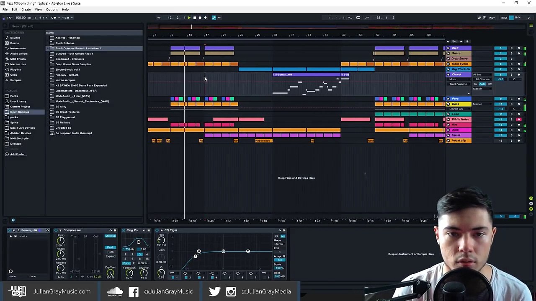Start playback with the Play button
Image resolution: width=536 pixels, height=301 pixels.
pos(189,18)
